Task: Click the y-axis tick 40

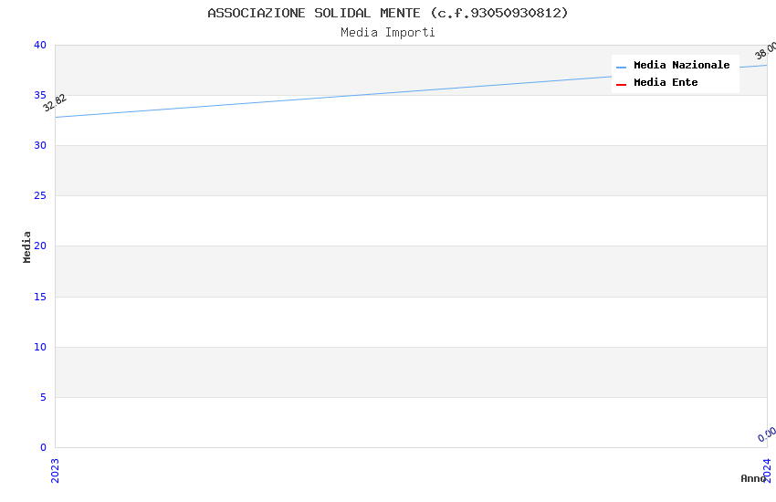Action: tap(40, 45)
